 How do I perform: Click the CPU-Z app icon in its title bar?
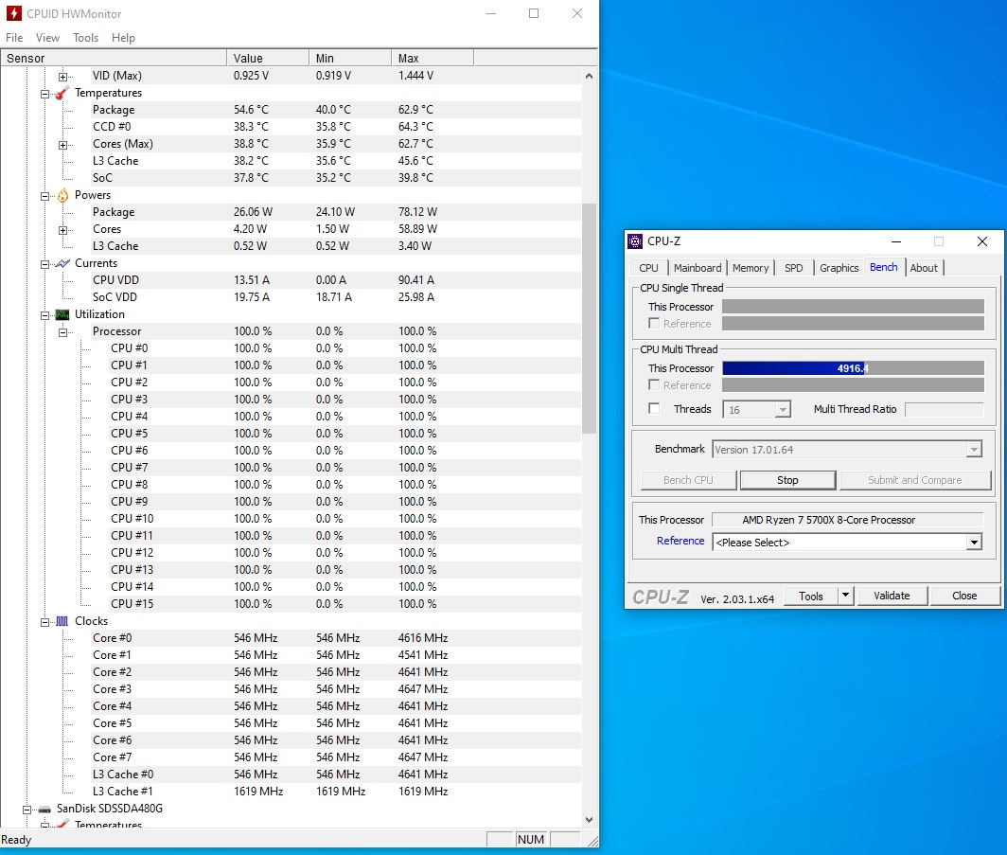635,241
